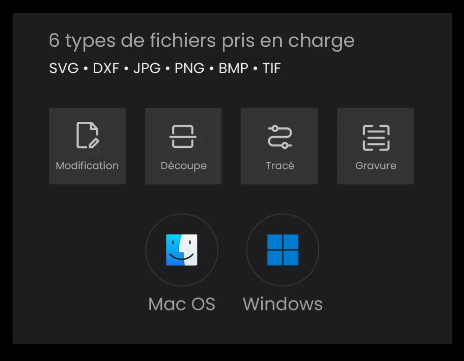Screen dimensions: 464x361
Task: Click the Gravure engraving icon
Action: [x=376, y=138]
